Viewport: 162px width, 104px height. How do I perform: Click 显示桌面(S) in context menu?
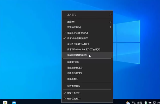point(87,79)
